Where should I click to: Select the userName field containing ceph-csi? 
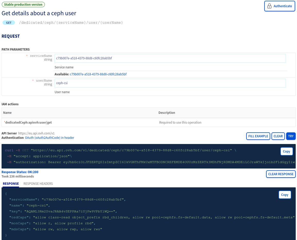(x=170, y=83)
